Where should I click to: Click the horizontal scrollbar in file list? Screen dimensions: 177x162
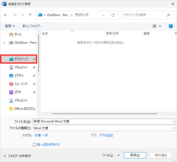(104, 114)
